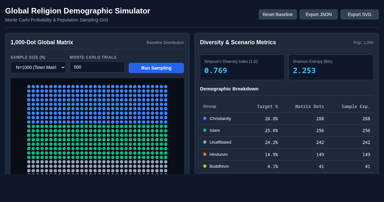Select the Buddhism yellow color dot

[x=205, y=166]
